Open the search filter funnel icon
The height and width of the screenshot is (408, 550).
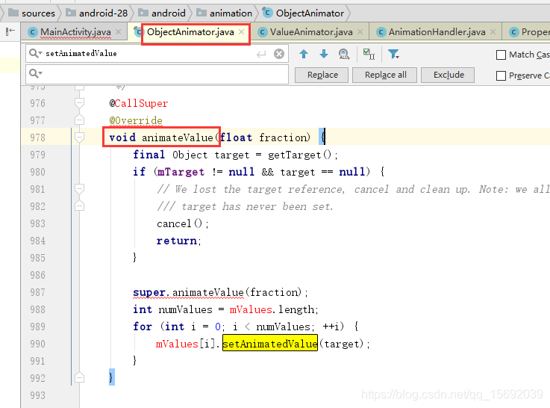393,54
